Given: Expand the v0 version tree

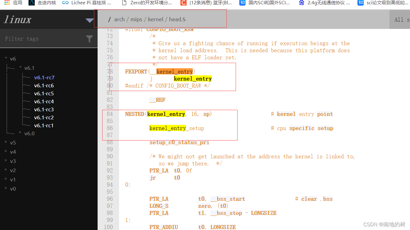Looking at the screenshot, I should pyautogui.click(x=6, y=188).
